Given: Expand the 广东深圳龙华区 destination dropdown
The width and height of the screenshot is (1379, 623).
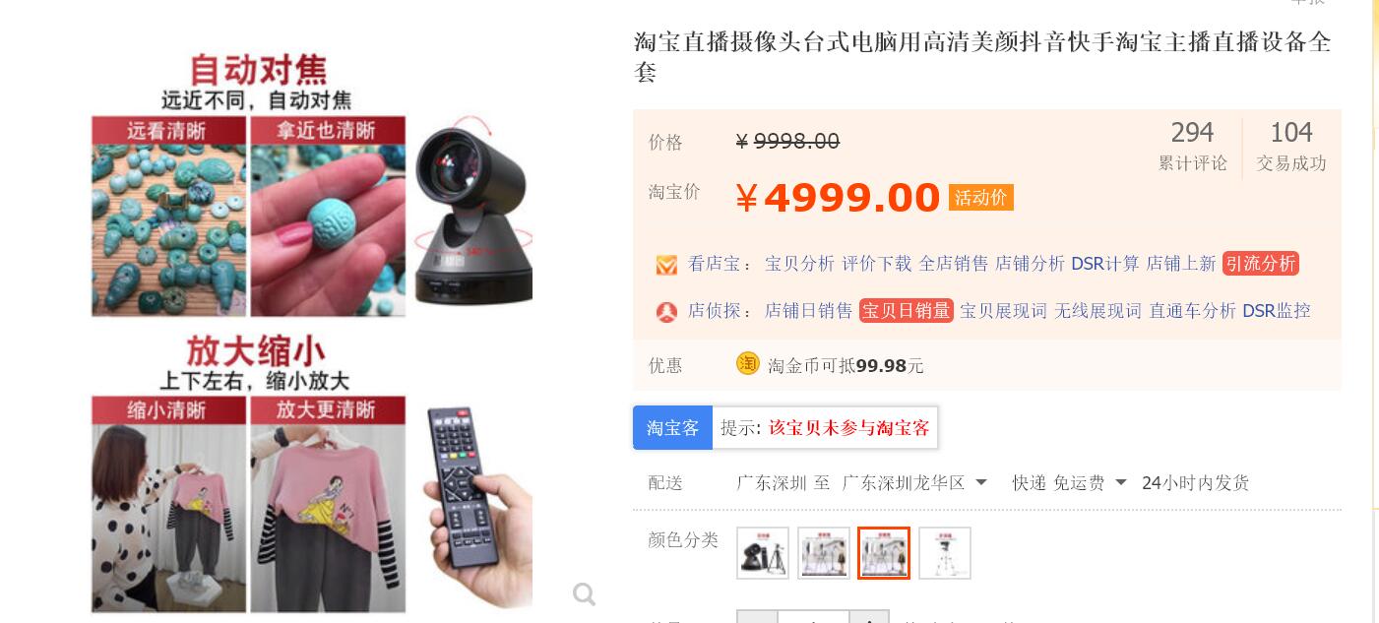Looking at the screenshot, I should click(x=915, y=483).
